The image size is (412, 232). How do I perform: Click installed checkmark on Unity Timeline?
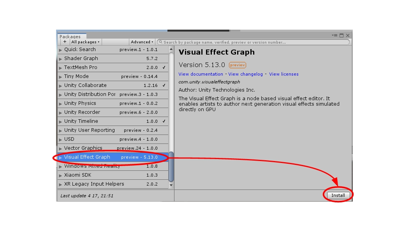coord(164,121)
